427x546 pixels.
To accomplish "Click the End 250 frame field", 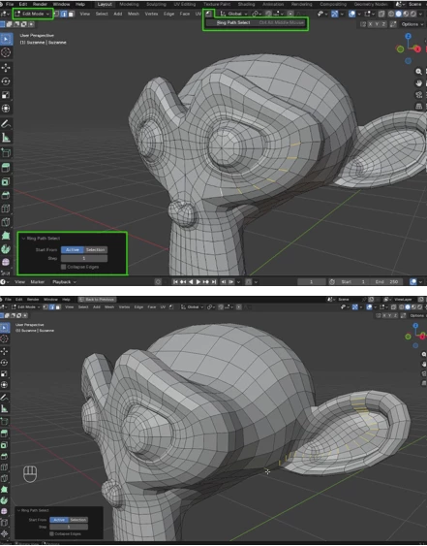I will (x=387, y=281).
